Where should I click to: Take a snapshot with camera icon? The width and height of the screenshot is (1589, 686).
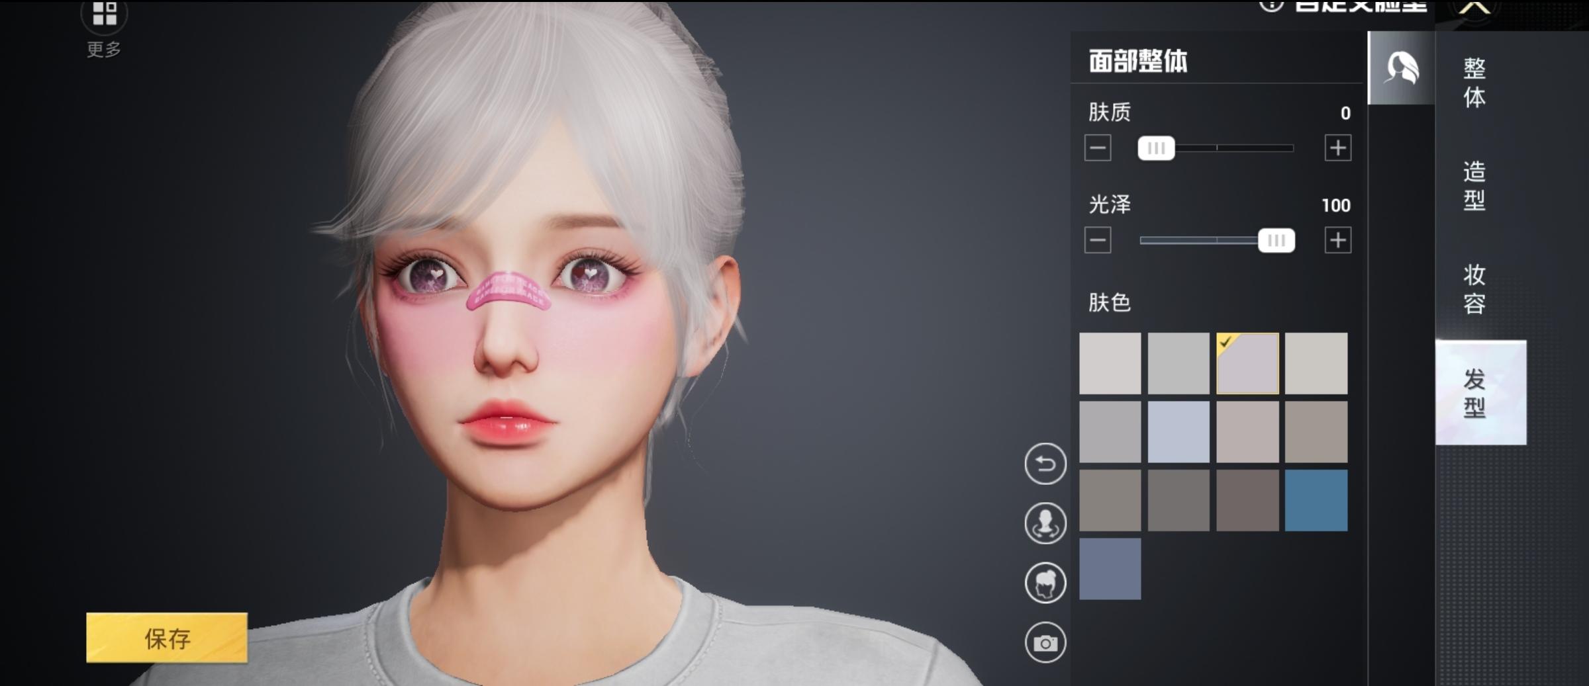point(1045,642)
